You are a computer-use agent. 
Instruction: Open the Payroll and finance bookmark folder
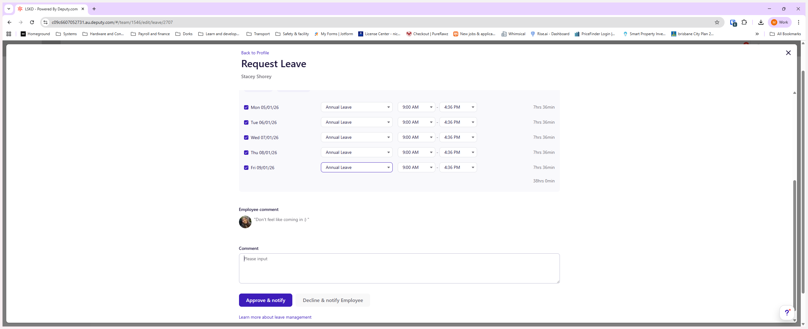[150, 34]
